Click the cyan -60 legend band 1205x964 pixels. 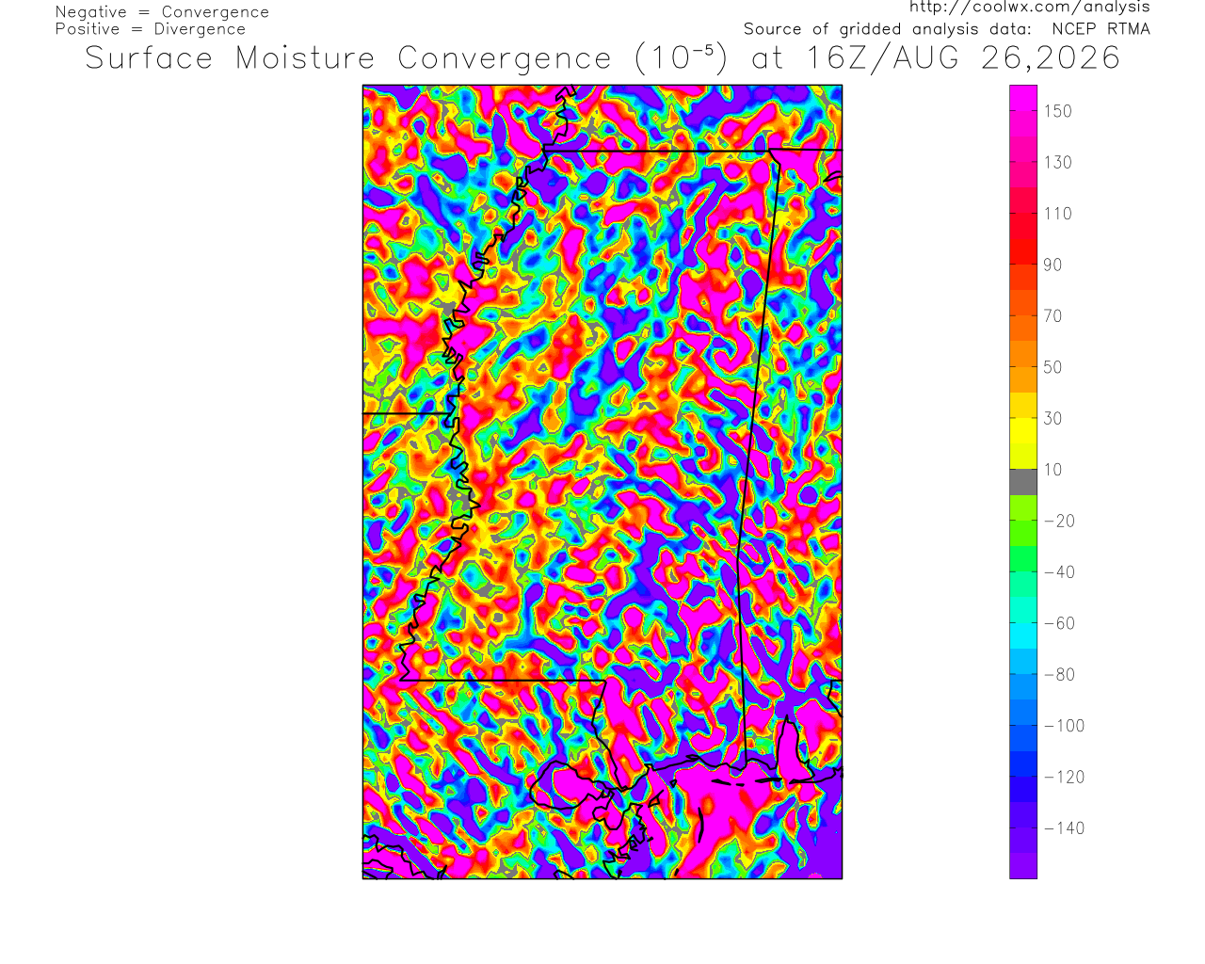coord(1023,623)
